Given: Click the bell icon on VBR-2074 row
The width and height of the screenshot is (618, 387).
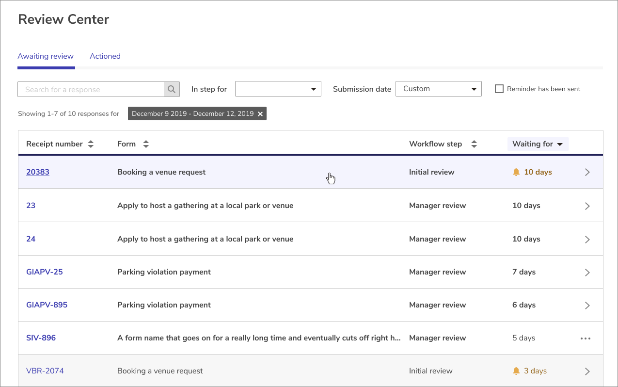Looking at the screenshot, I should 516,371.
